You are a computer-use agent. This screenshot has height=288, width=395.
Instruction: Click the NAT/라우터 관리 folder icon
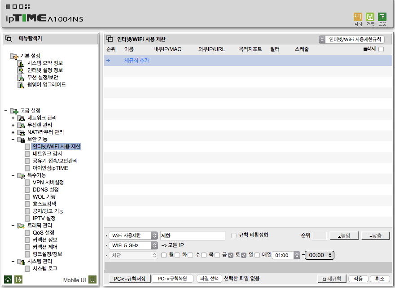pyautogui.click(x=21, y=132)
